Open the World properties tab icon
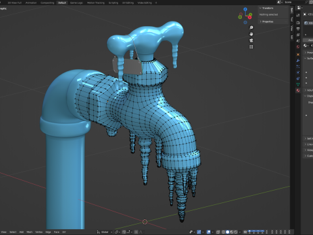Viewport: 313px width, 235px height. click(298, 47)
